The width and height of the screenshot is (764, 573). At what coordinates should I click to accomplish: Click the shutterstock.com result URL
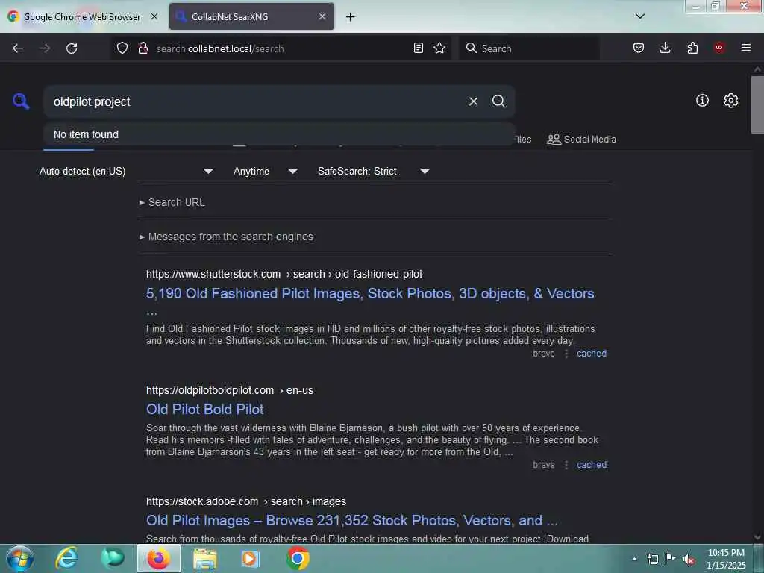click(x=284, y=274)
